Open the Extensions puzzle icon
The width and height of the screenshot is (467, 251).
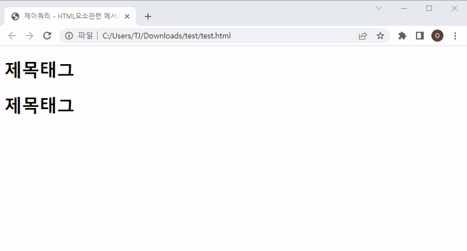click(x=402, y=36)
